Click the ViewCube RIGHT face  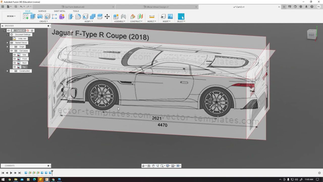tap(311, 35)
